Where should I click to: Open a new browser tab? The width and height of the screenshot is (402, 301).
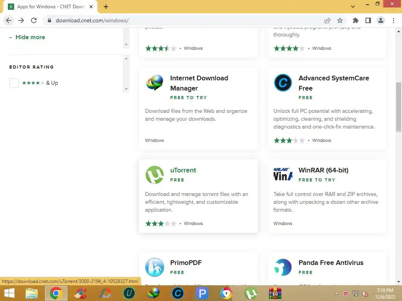(x=106, y=7)
